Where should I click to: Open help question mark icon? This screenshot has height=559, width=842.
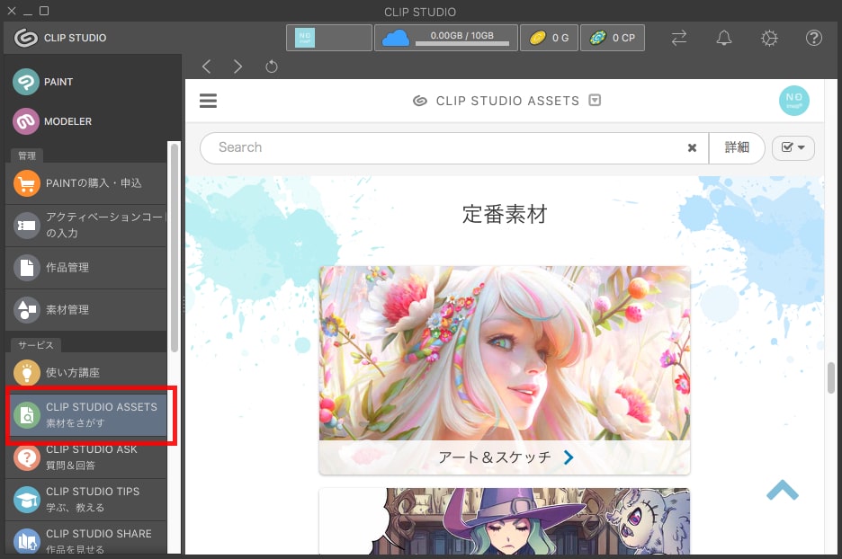[814, 38]
